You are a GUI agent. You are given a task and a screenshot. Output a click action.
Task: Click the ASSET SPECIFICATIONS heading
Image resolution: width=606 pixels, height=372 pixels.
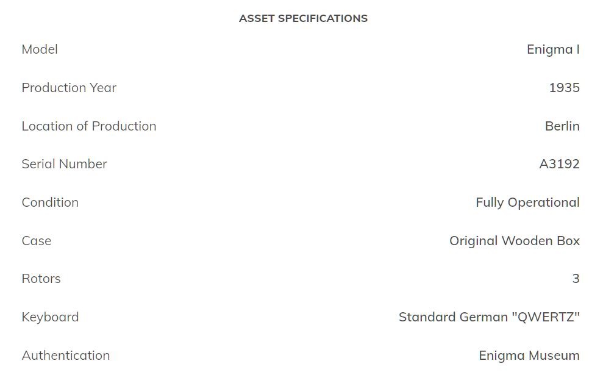point(303,18)
